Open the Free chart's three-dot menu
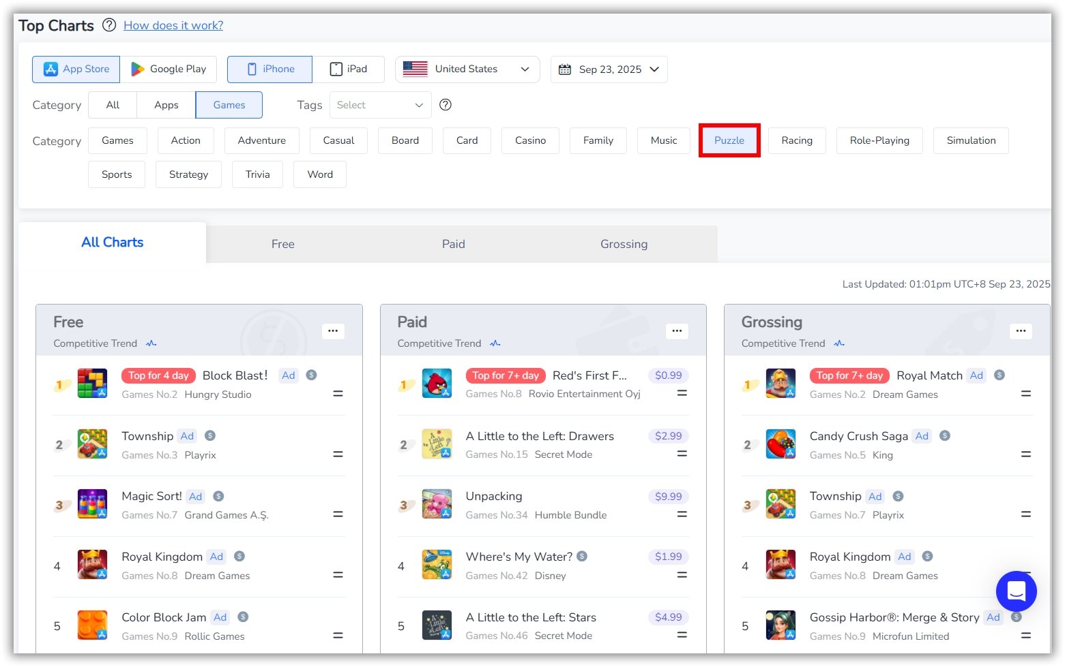Viewport: 1065px width, 667px height. (x=333, y=331)
